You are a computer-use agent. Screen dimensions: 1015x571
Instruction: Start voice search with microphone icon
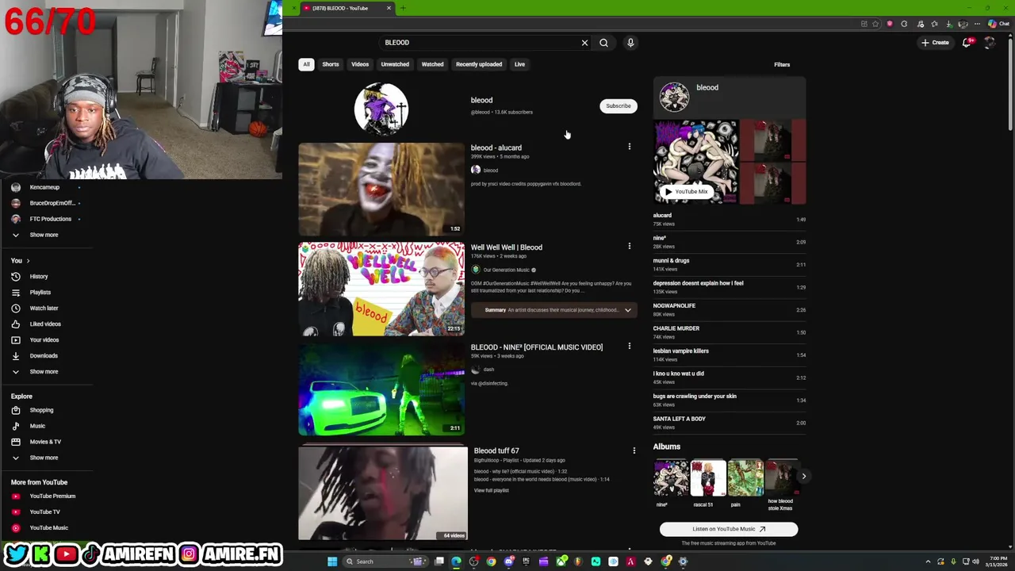point(630,43)
